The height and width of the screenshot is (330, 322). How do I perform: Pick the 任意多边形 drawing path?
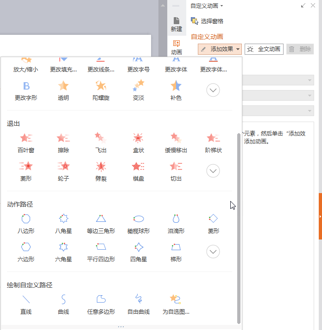click(x=101, y=304)
